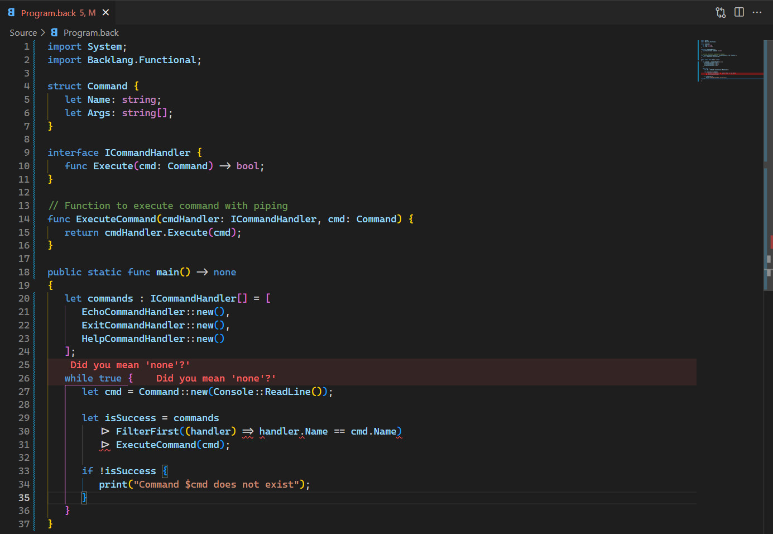Viewport: 773px width, 534px height.
Task: Click the highlighted closing brace on line 35
Action: pyautogui.click(x=84, y=498)
